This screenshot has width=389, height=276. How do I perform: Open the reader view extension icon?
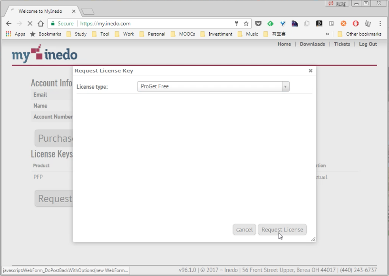[331, 24]
